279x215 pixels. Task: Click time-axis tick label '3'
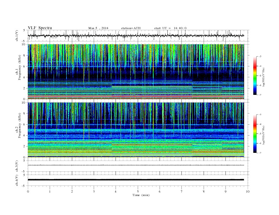pos(94,191)
